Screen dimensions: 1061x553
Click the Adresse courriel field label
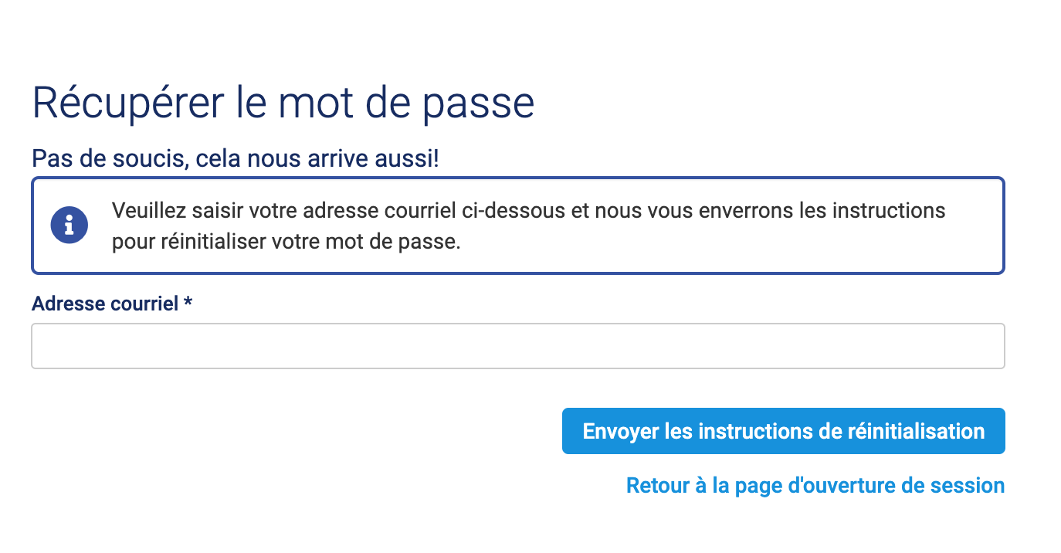point(105,304)
